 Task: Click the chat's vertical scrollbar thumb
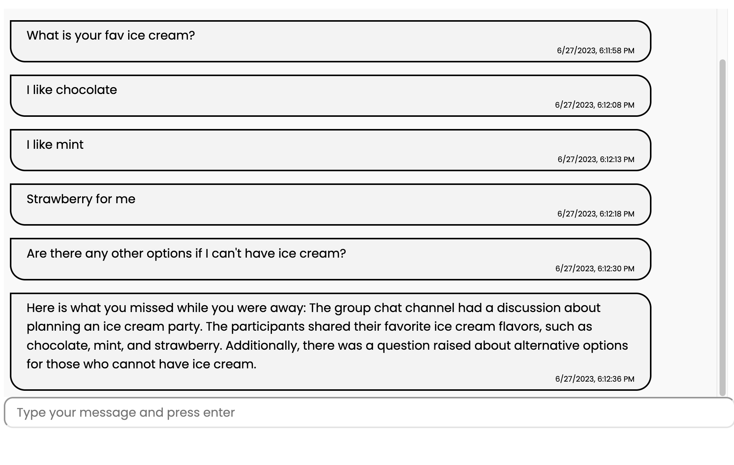tap(723, 228)
